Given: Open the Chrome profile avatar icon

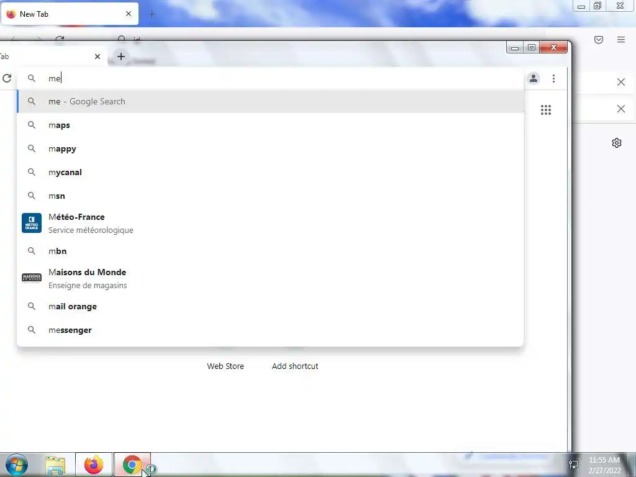Looking at the screenshot, I should pos(534,78).
